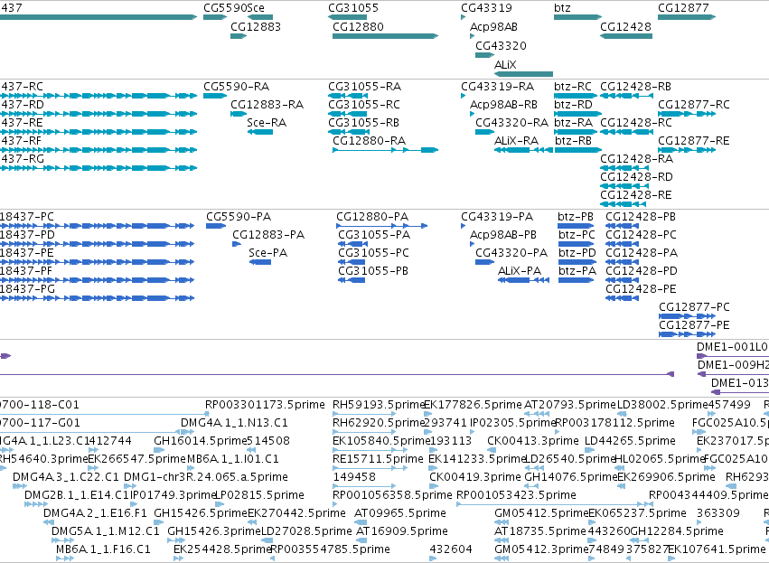Select the CG43320 gene label

(x=501, y=45)
